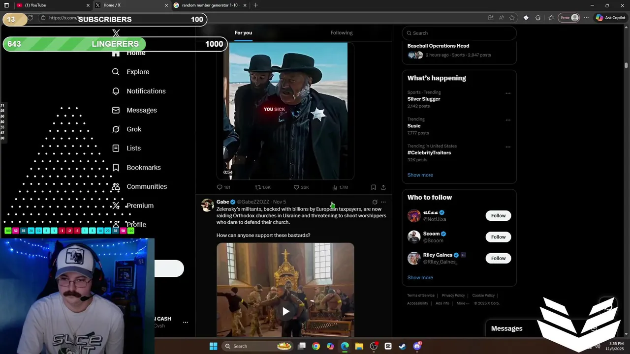View analytics showing 1.7M views

[x=340, y=187]
